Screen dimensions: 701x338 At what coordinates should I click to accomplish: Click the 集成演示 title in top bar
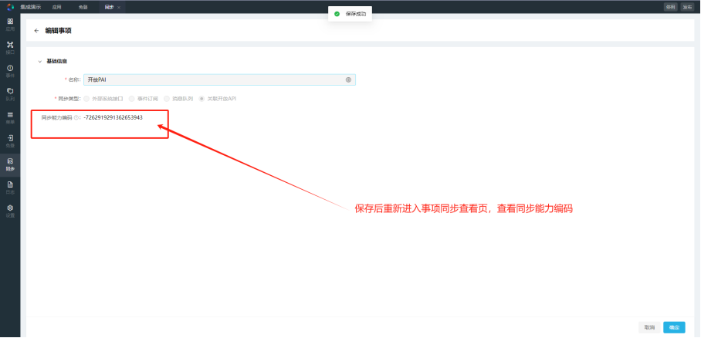tap(30, 7)
